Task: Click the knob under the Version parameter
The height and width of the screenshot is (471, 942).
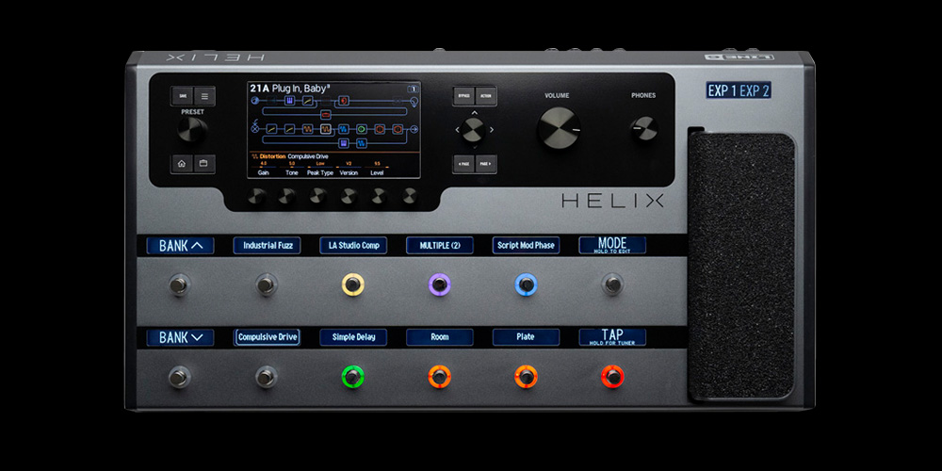Action: click(349, 196)
